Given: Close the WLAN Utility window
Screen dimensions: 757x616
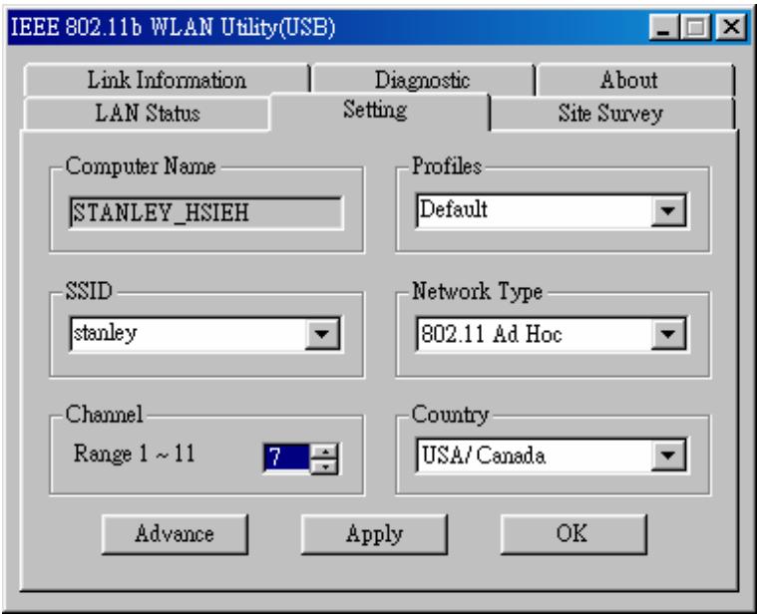Looking at the screenshot, I should [x=731, y=27].
